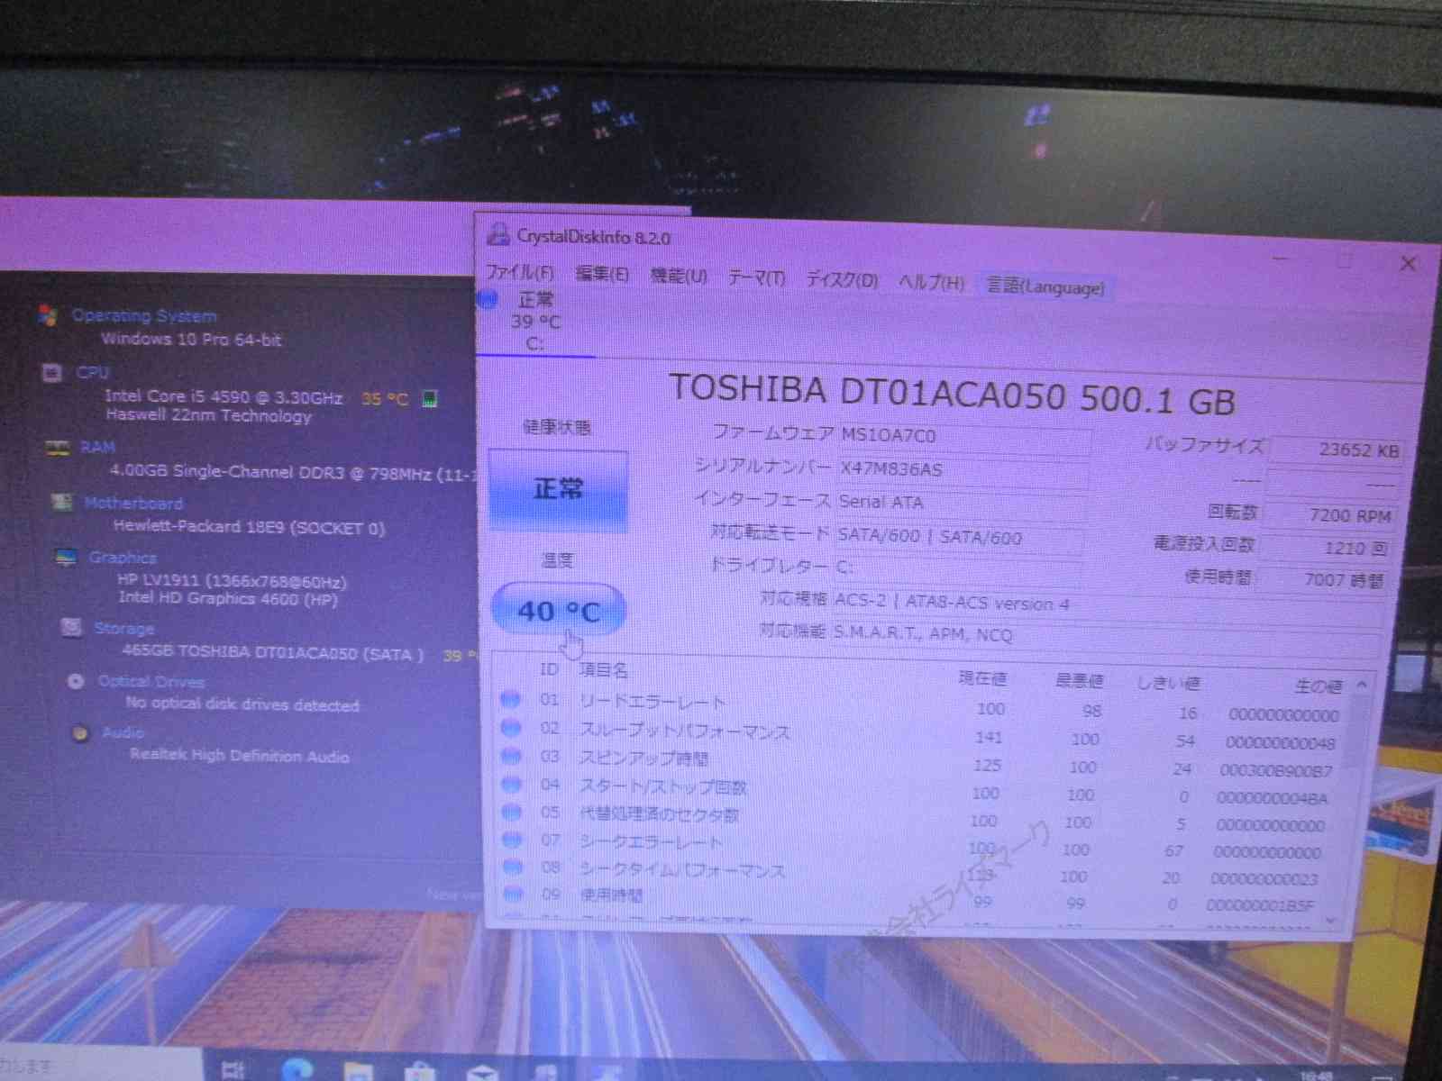Open the 機能(U) menu
The height and width of the screenshot is (1081, 1442).
click(x=679, y=276)
